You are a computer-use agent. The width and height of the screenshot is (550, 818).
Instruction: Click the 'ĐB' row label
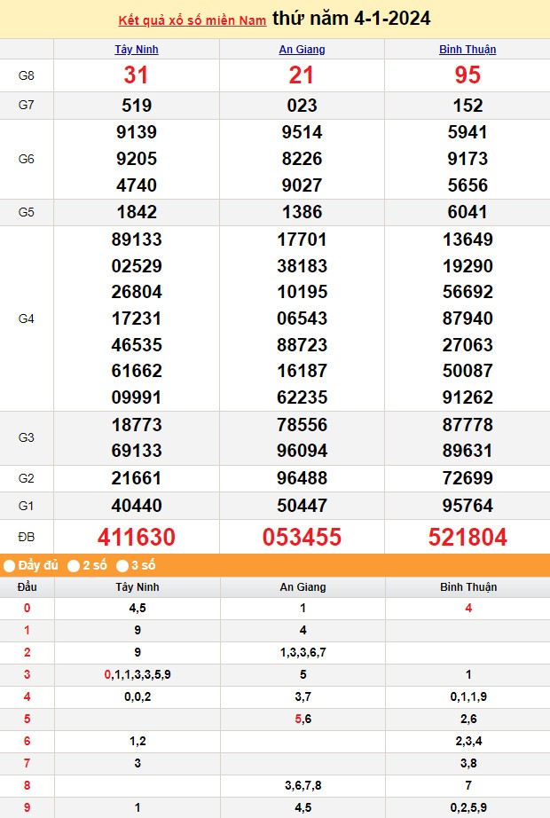27,538
